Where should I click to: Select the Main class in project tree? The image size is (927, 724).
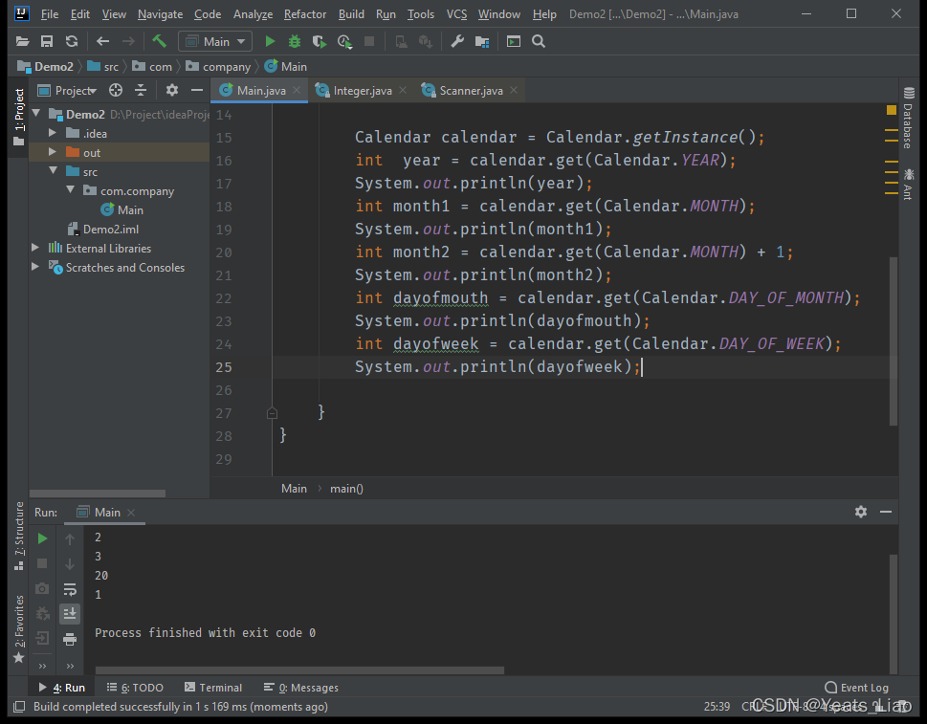(121, 209)
